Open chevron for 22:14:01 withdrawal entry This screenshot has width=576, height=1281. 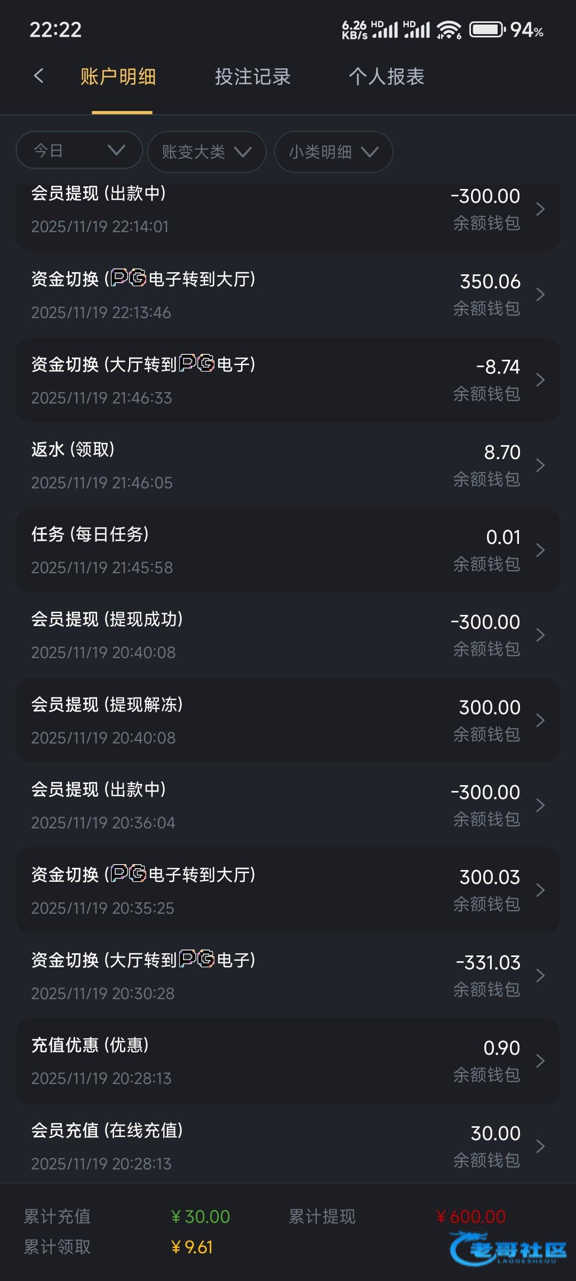[540, 209]
